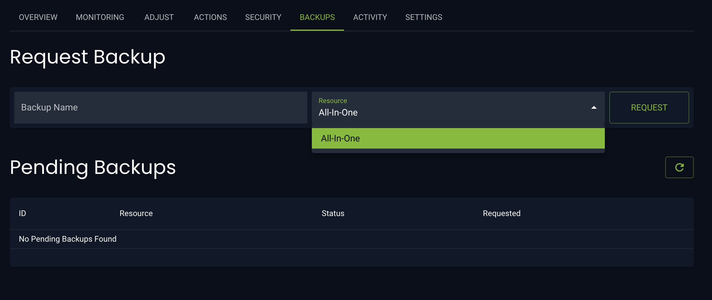This screenshot has width=712, height=300.
Task: Select All-In-One from the resource list
Action: [x=341, y=138]
